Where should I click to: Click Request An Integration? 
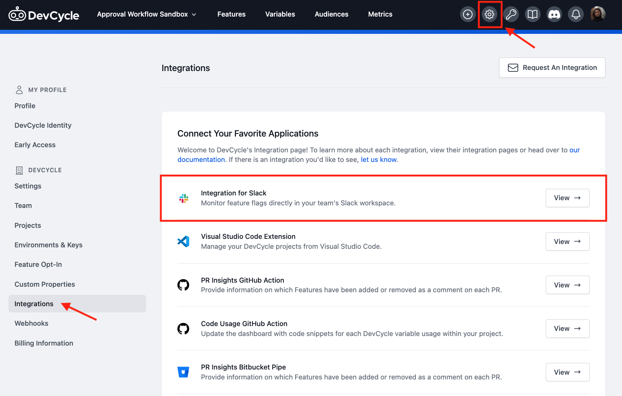(552, 67)
